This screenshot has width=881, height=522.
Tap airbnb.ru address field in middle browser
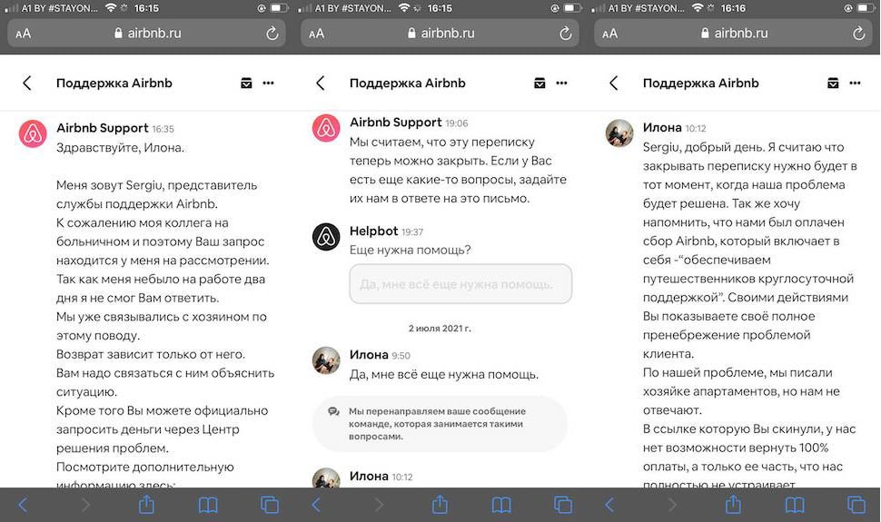pos(440,34)
